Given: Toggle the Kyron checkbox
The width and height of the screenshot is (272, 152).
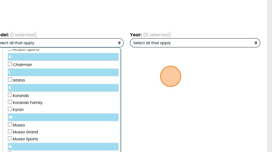Looking at the screenshot, I should [x=10, y=109].
